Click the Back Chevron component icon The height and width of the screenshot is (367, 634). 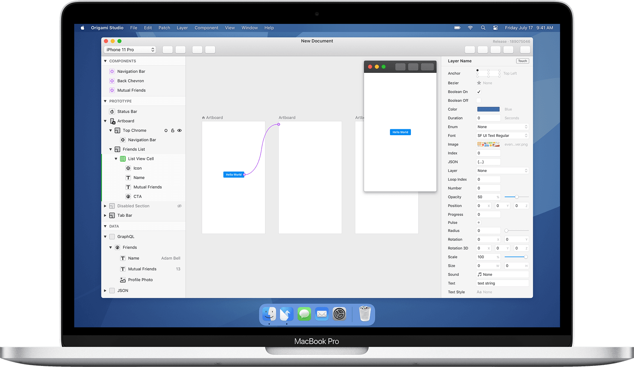pos(112,81)
